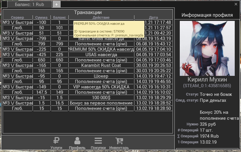Open the Услуги section with ruble icon
The image size is (241, 152).
tap(56, 143)
